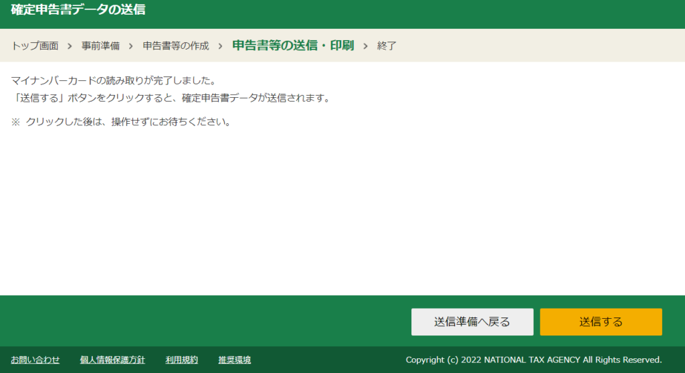This screenshot has width=685, height=373.
Task: Click the マイナンバーカードの読み取りが完了しました message
Action: 114,80
